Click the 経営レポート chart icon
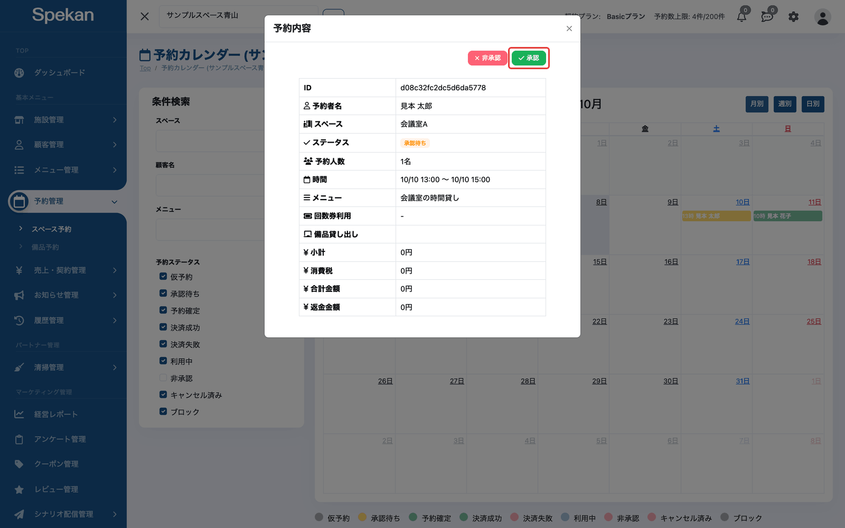Viewport: 845px width, 528px height. tap(19, 414)
